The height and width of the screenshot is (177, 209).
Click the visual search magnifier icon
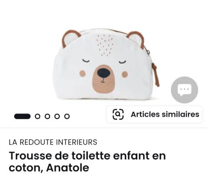(x=118, y=114)
